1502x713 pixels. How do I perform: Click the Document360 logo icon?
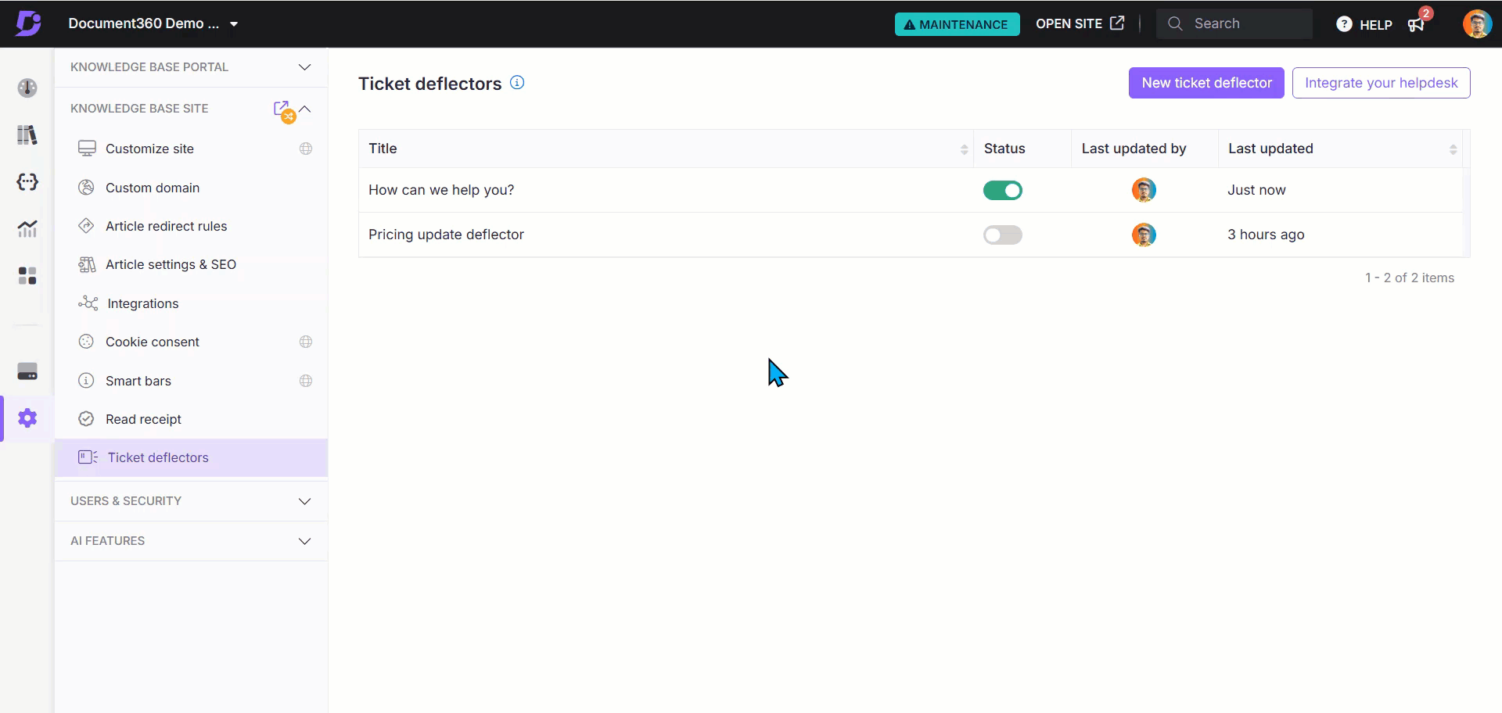(x=28, y=23)
